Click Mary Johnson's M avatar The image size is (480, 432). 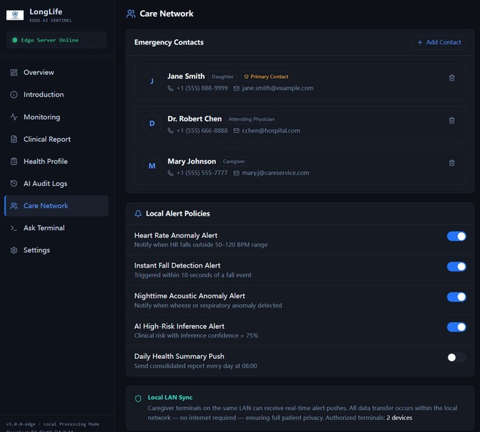pyautogui.click(x=152, y=166)
